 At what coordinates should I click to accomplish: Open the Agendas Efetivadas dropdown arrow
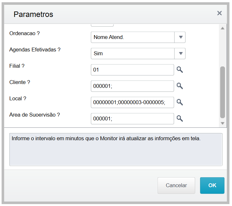(x=180, y=53)
